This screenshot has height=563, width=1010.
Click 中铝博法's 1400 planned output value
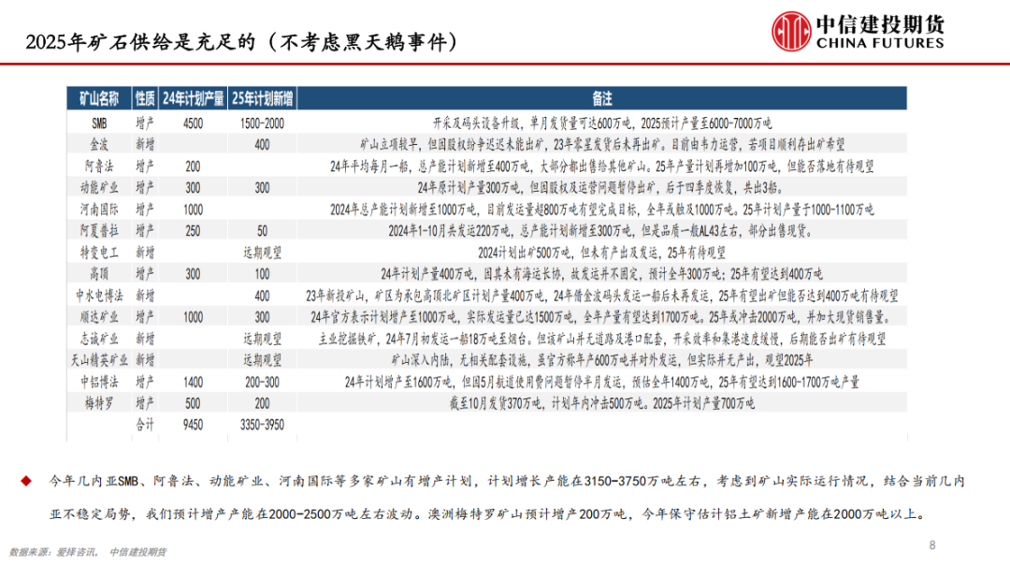(194, 382)
